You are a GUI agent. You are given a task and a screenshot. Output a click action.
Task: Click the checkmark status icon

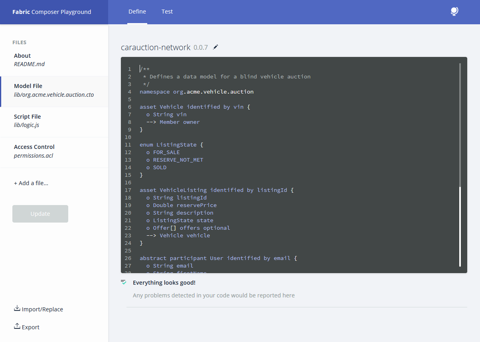124,282
